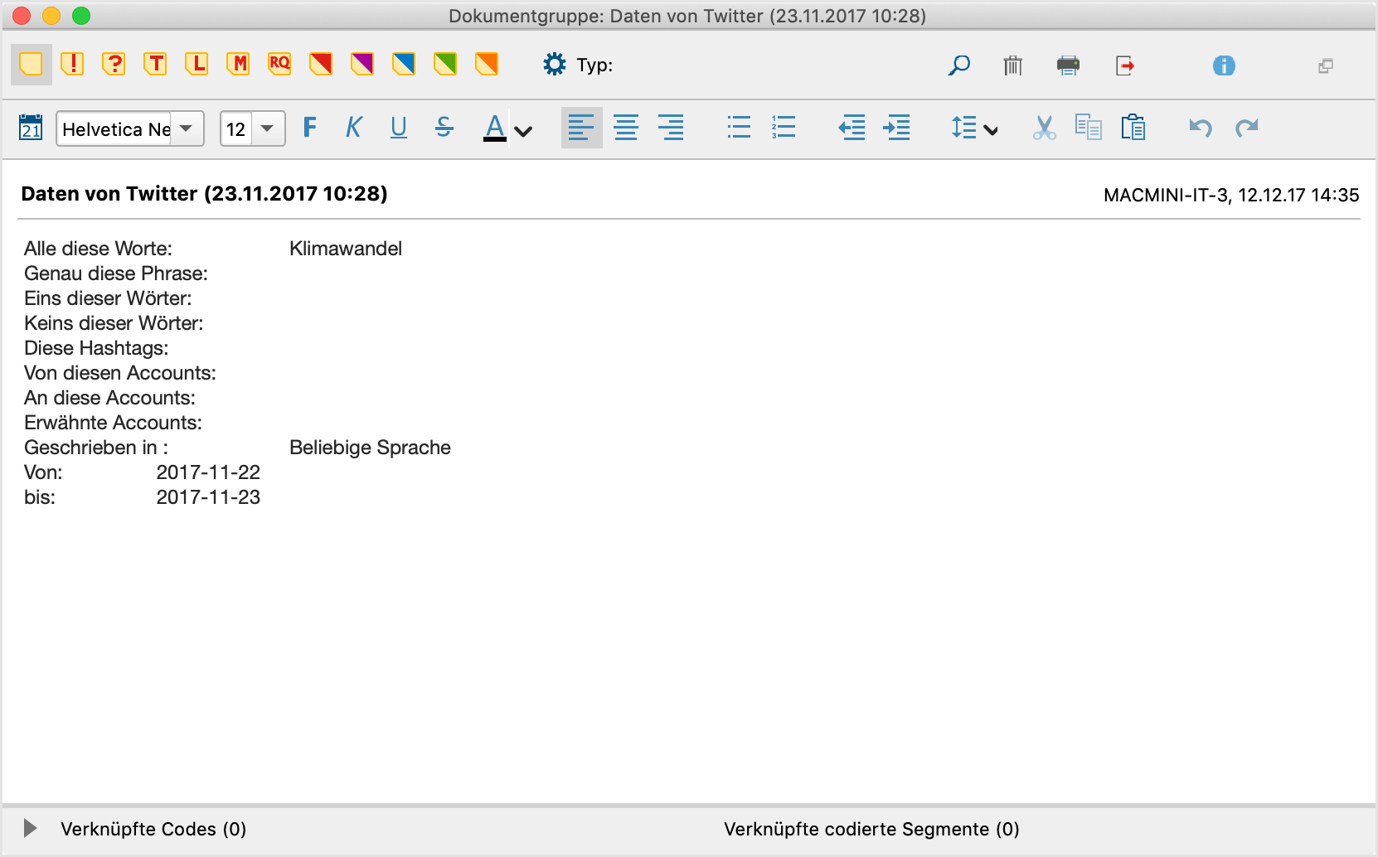Screen dimensions: 1378x857
Task: Choose the green corner memo icon
Action: click(x=446, y=65)
